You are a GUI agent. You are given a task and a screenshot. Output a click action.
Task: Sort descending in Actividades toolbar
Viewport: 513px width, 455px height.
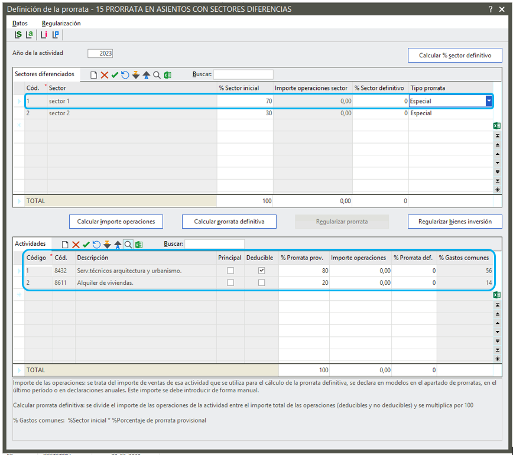pos(107,245)
